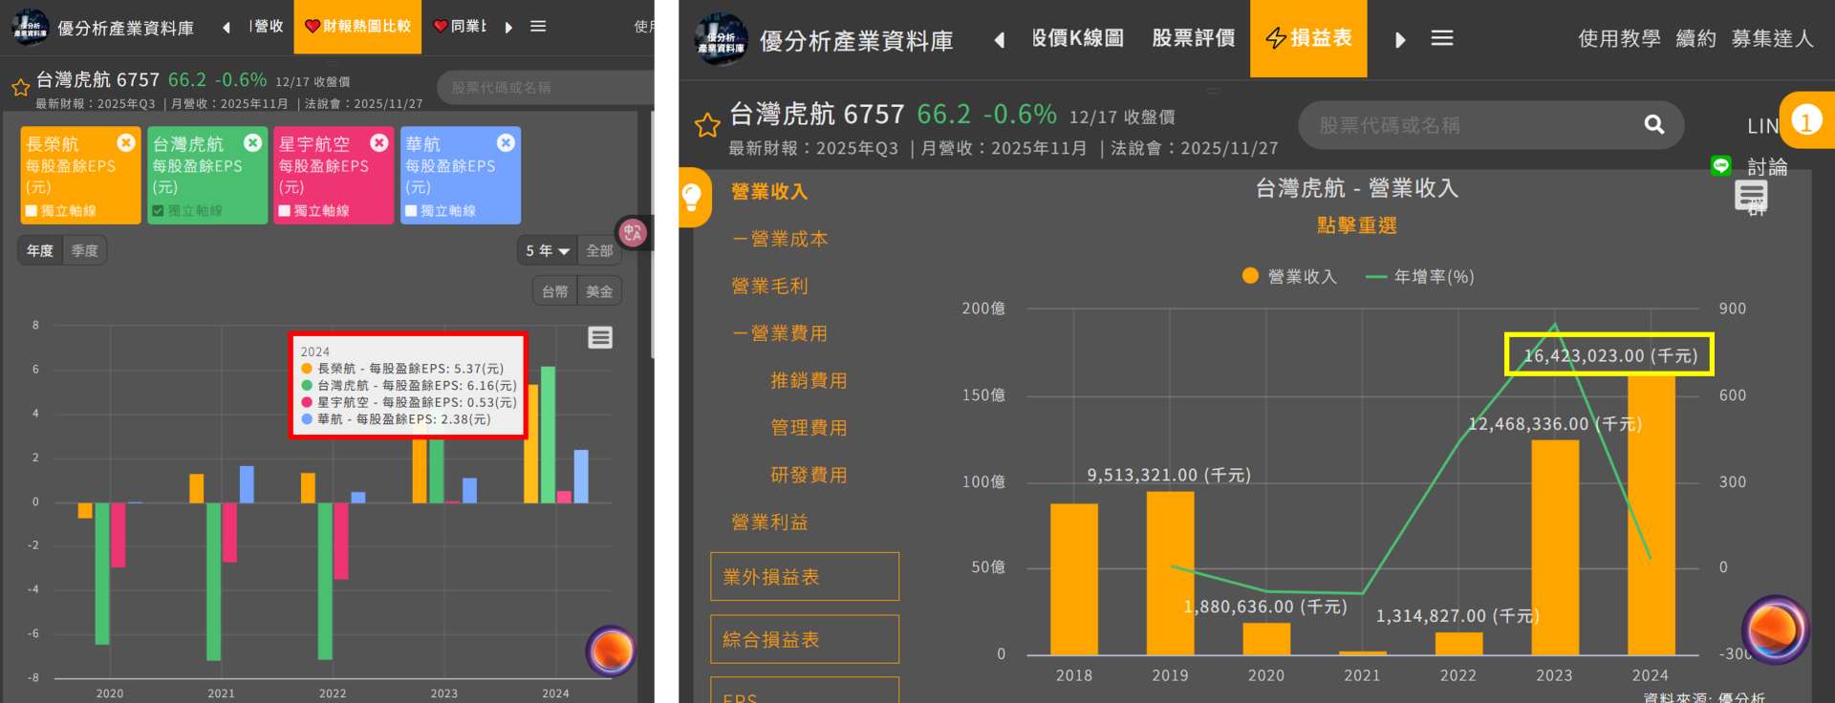1835x703 pixels.
Task: Toggle the 營業收入 orange legend swatch
Action: (1250, 276)
